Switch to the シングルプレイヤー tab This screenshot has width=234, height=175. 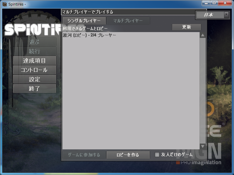point(84,20)
